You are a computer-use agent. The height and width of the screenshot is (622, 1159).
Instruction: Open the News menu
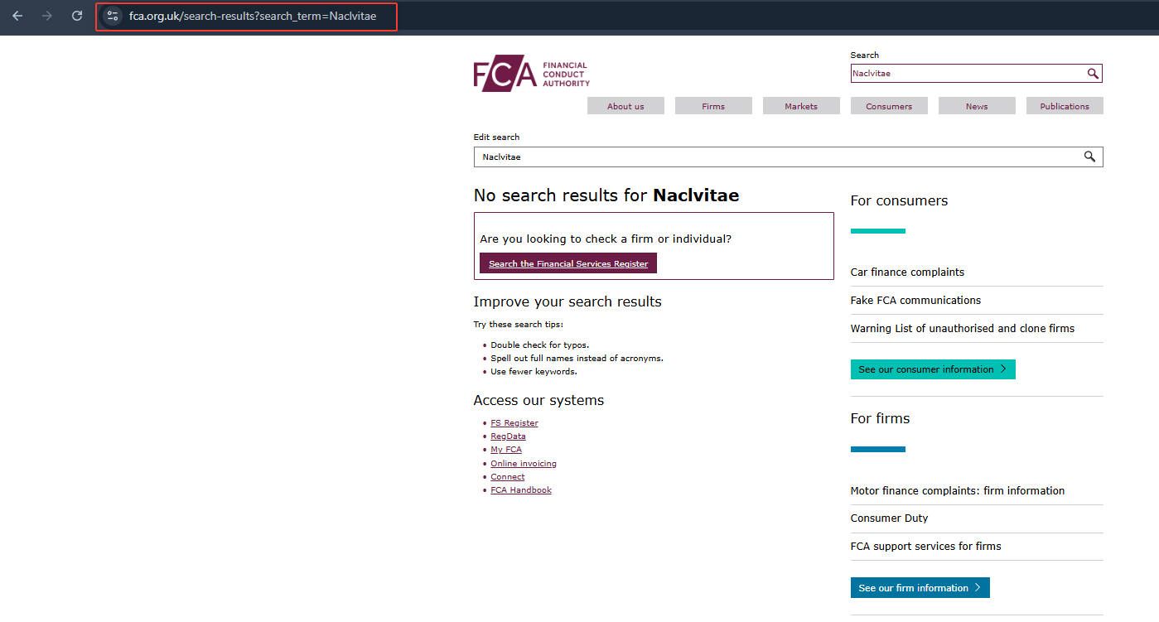tap(977, 106)
